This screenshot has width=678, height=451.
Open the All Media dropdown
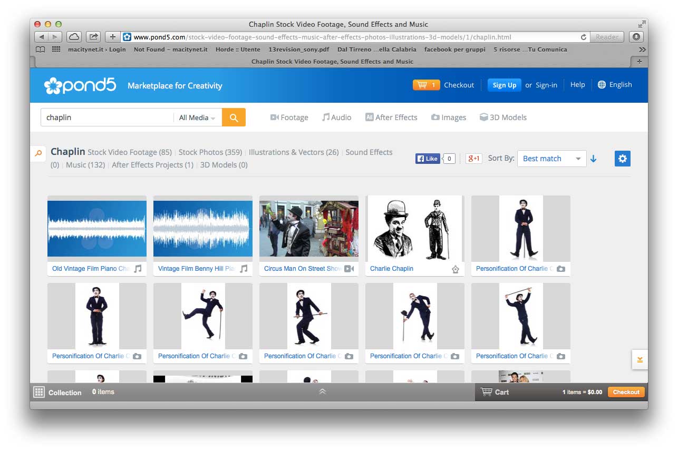[x=197, y=117]
